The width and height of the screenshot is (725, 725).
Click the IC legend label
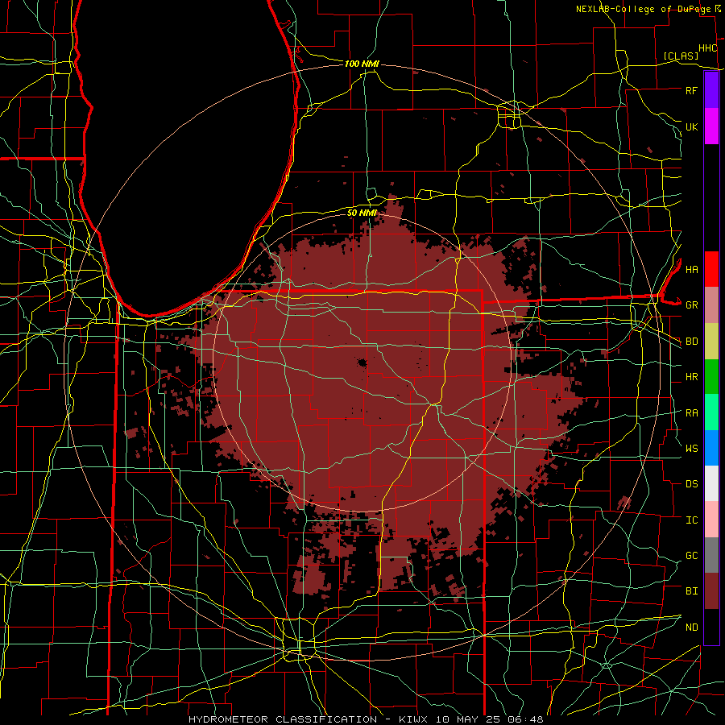[691, 520]
